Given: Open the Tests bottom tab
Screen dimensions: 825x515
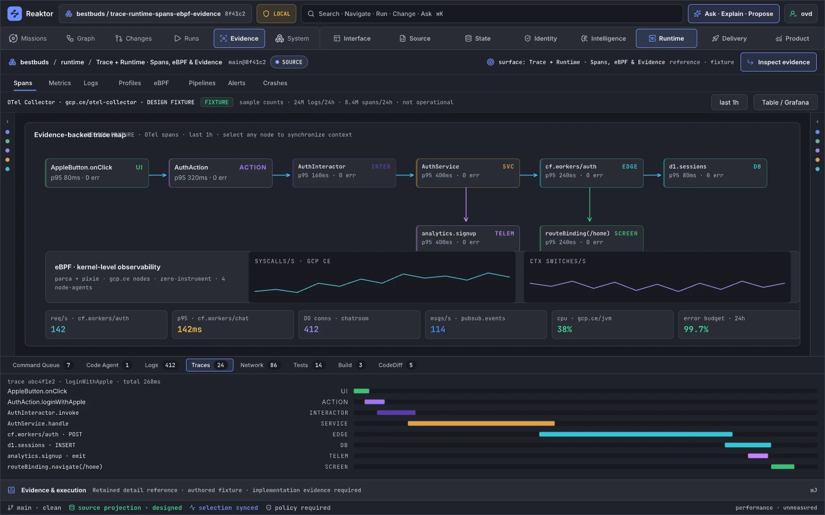Looking at the screenshot, I should pyautogui.click(x=308, y=365).
